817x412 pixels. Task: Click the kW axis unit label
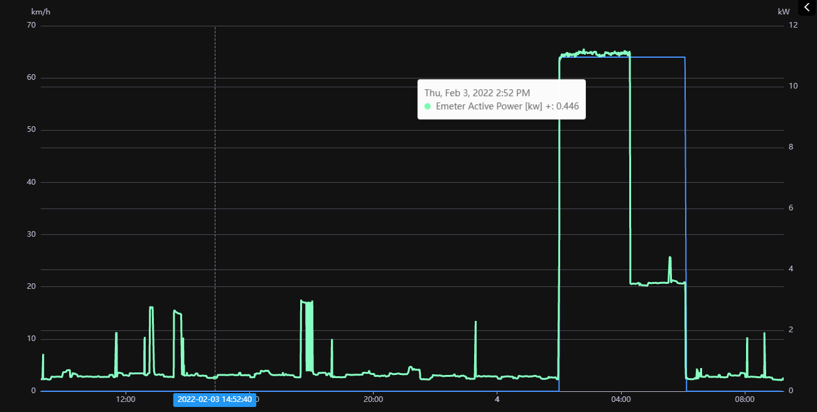[x=784, y=11]
